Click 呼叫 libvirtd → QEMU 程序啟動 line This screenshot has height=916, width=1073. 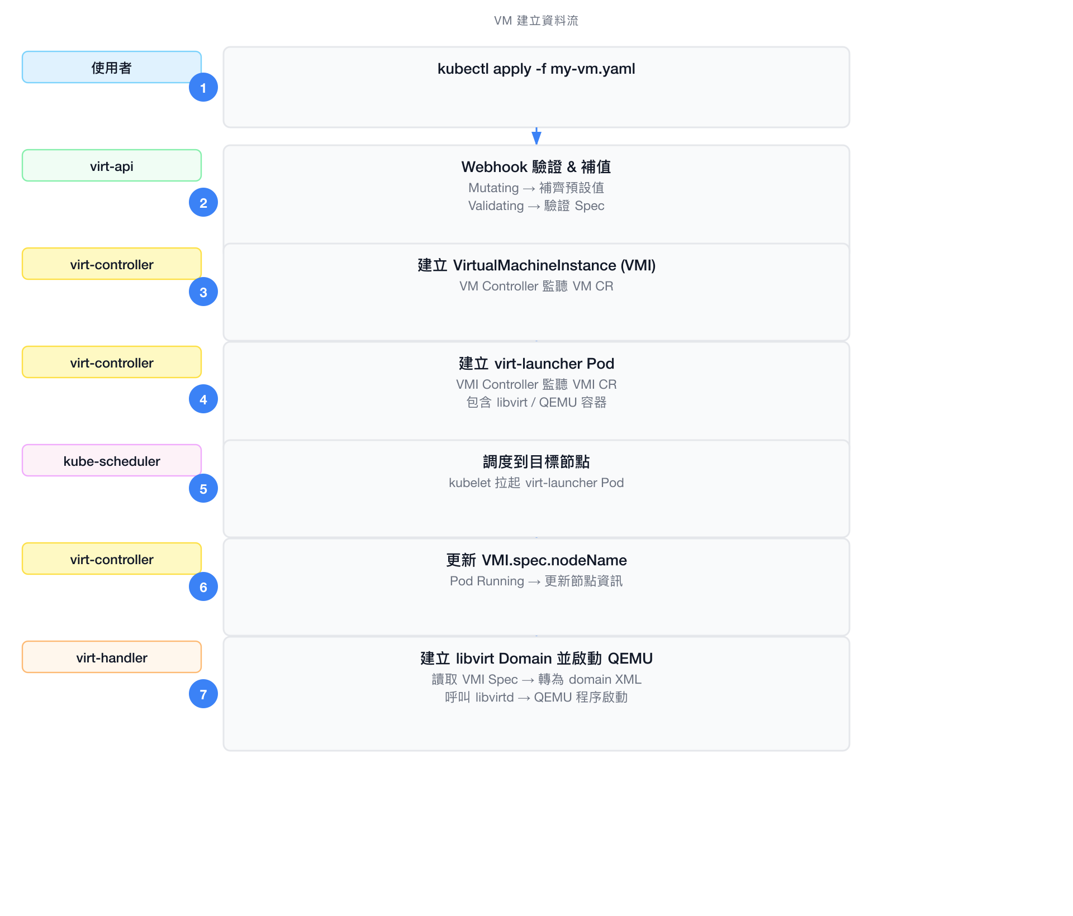pos(536,697)
